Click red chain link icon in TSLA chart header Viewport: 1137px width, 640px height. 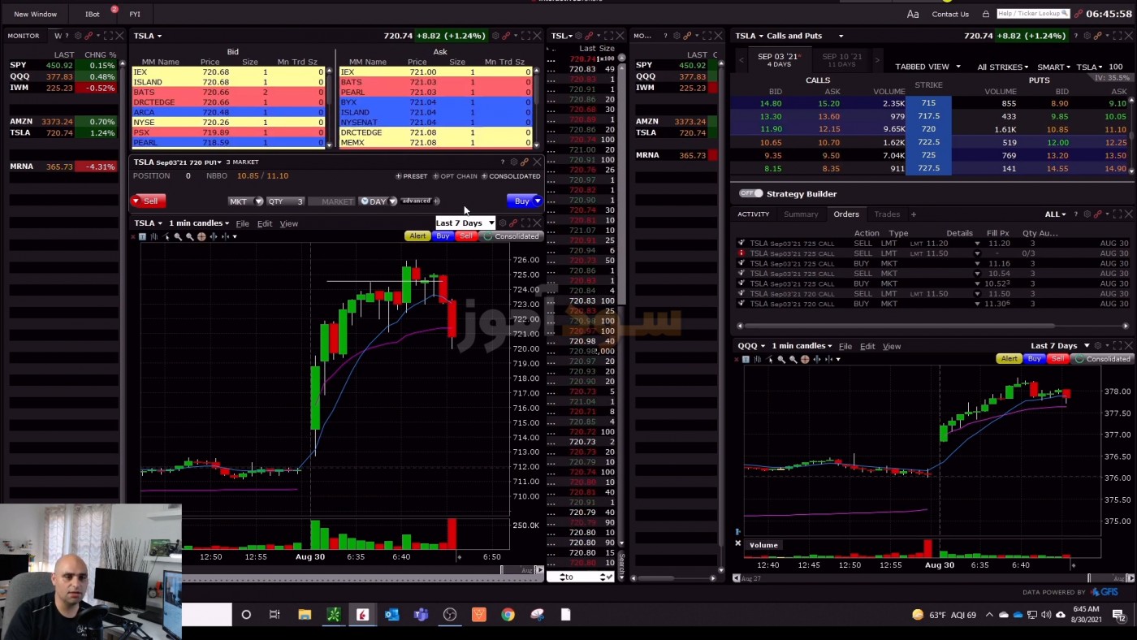[513, 223]
